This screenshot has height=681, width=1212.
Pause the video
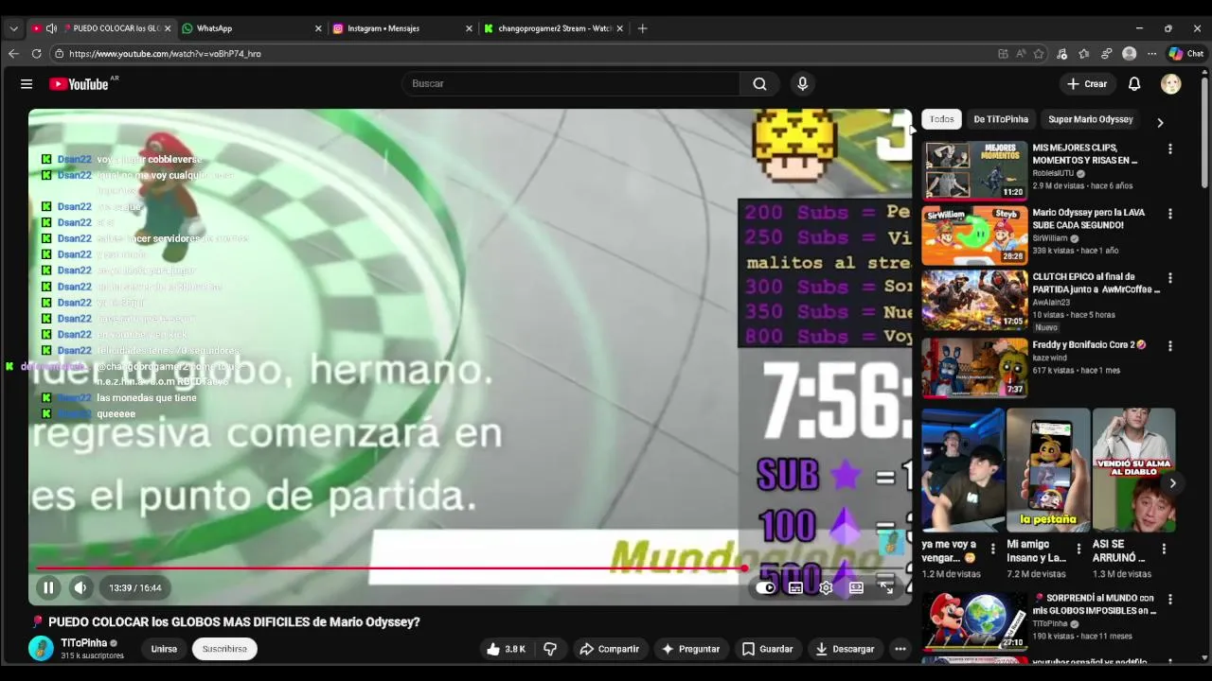point(48,587)
